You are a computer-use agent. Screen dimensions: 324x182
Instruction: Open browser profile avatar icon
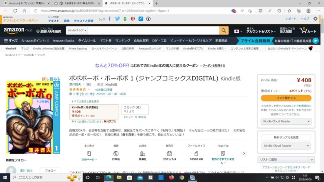[x=308, y=11]
